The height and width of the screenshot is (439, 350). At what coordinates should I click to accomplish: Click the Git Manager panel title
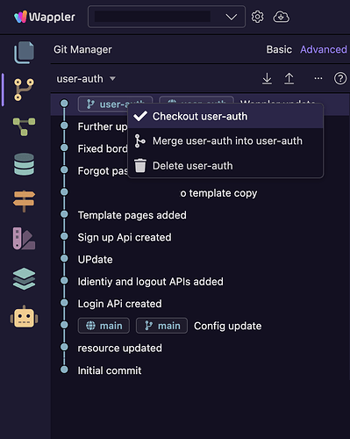(x=82, y=49)
